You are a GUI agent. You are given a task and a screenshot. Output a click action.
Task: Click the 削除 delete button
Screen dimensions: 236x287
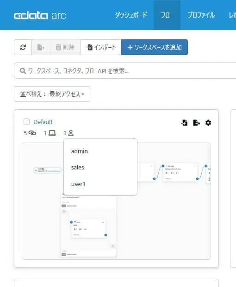click(65, 47)
